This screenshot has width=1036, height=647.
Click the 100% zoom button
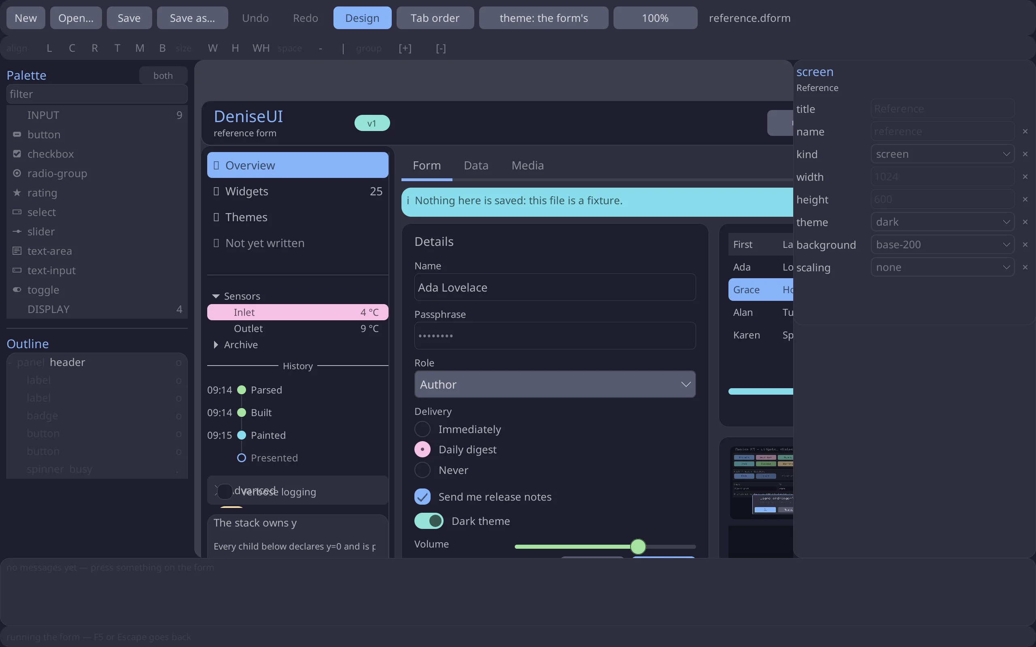(x=655, y=18)
